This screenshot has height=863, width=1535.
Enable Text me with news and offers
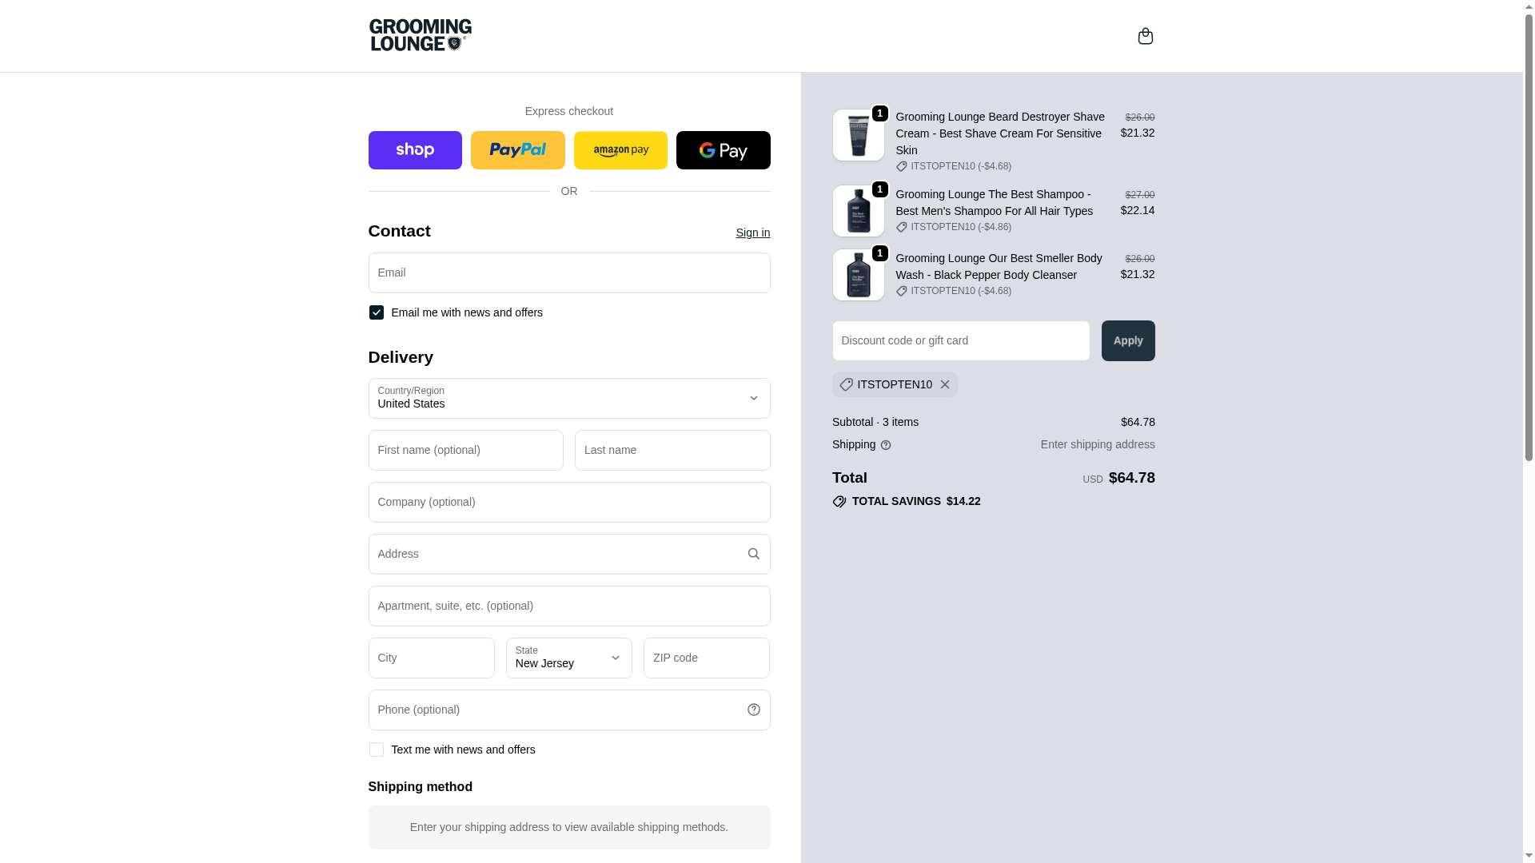(x=377, y=750)
